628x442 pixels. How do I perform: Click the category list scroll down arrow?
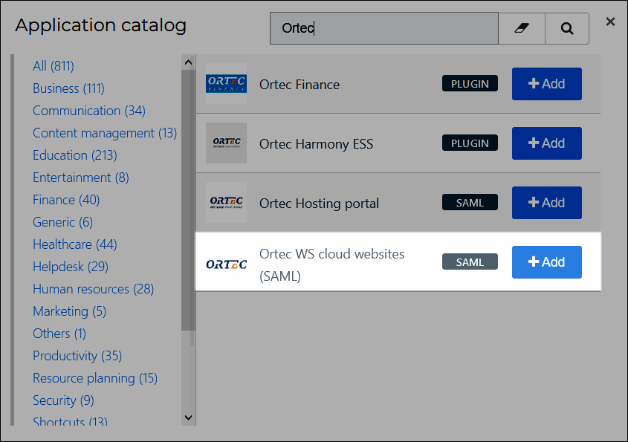click(x=188, y=417)
